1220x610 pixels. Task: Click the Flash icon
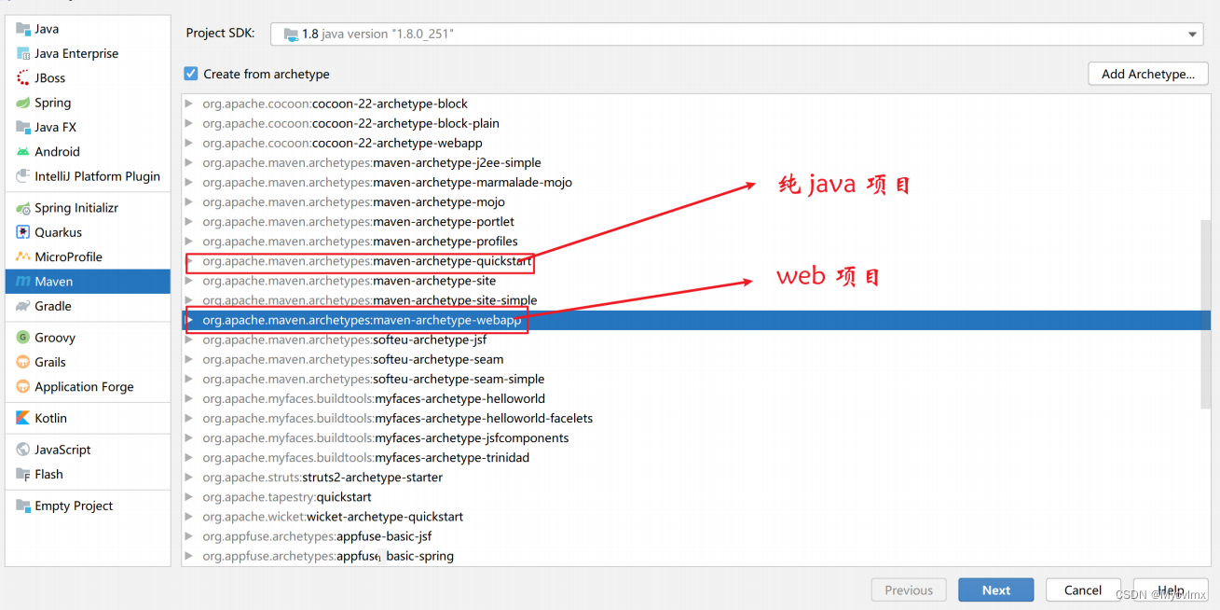pos(23,474)
